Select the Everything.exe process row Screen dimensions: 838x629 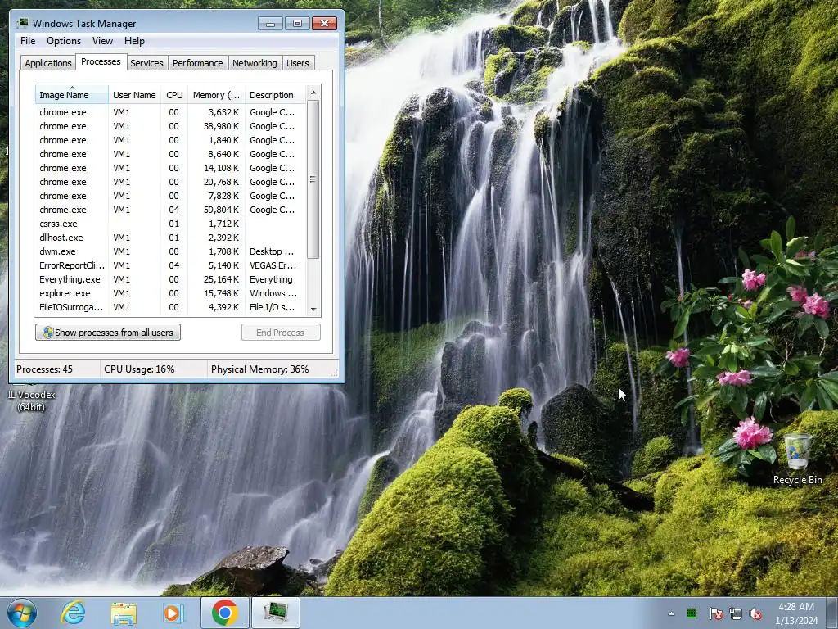pos(170,279)
